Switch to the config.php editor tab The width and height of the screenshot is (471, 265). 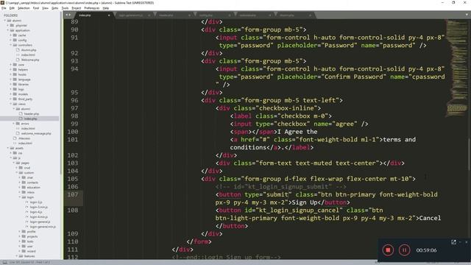click(213, 15)
